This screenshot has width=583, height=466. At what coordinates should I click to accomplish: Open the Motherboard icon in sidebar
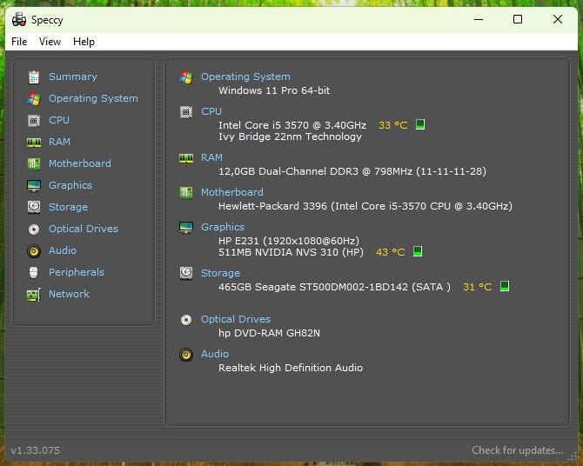point(34,163)
